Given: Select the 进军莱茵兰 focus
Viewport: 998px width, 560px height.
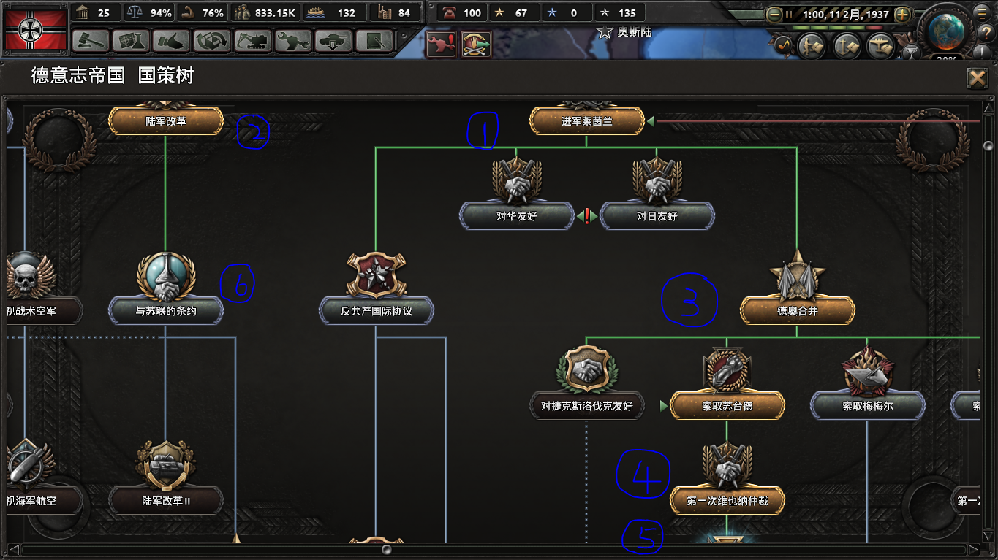Looking at the screenshot, I should point(586,121).
